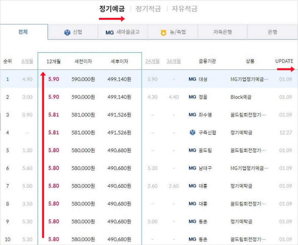Click the 상품 column header
This screenshot has width=298, height=245.
click(x=250, y=61)
